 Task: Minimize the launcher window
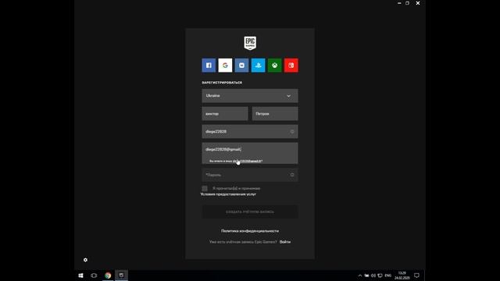point(399,3)
